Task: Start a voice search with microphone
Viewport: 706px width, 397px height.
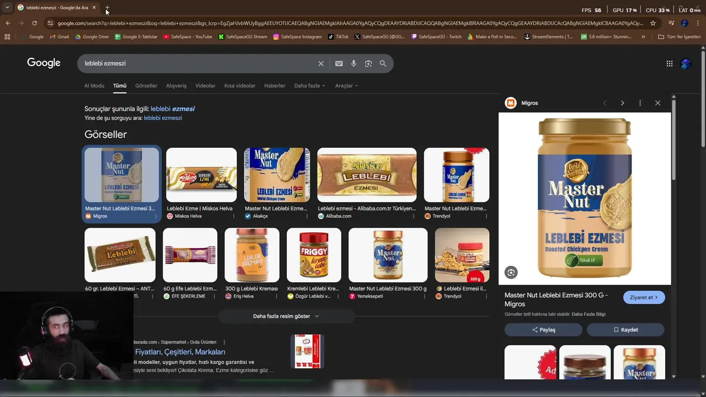Action: coord(354,63)
